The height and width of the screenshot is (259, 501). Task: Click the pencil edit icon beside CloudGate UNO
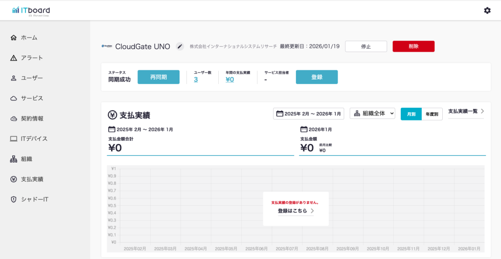coord(180,46)
